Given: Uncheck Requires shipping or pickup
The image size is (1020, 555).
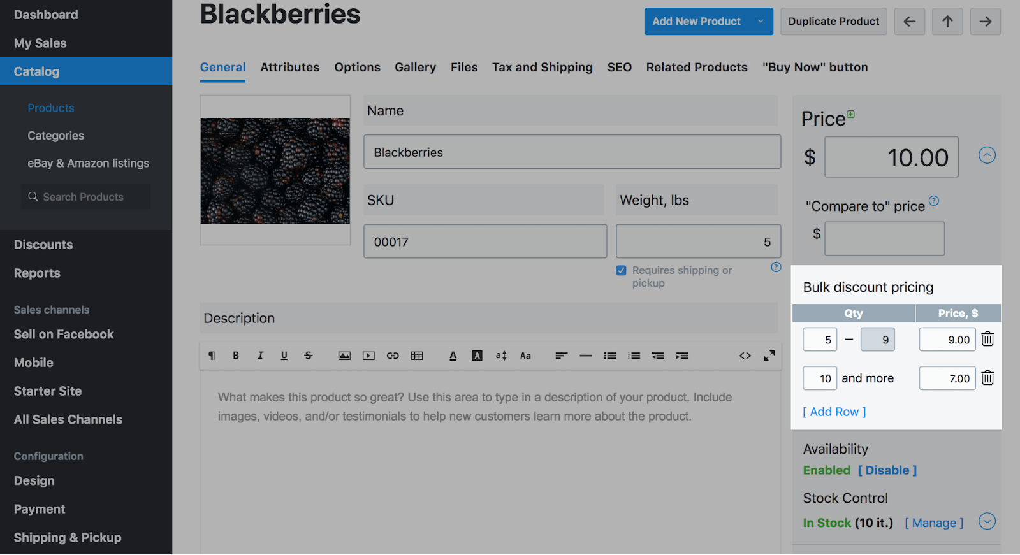Looking at the screenshot, I should tap(621, 271).
